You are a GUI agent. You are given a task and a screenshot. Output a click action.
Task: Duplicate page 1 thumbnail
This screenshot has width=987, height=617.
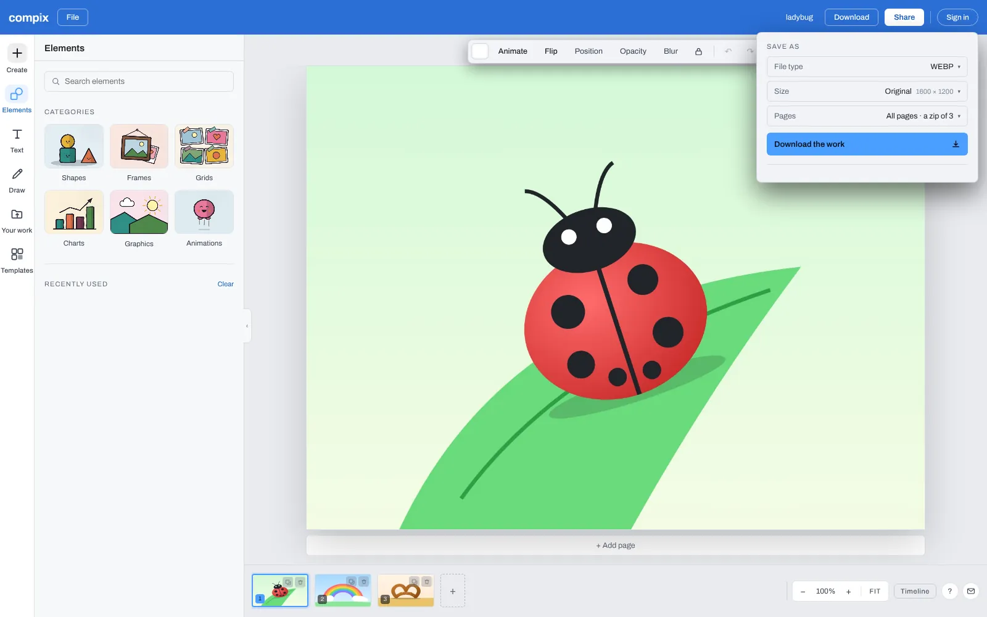coord(288,582)
